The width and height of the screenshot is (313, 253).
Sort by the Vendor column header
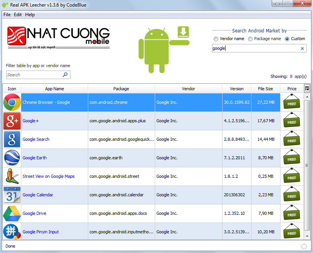point(188,89)
